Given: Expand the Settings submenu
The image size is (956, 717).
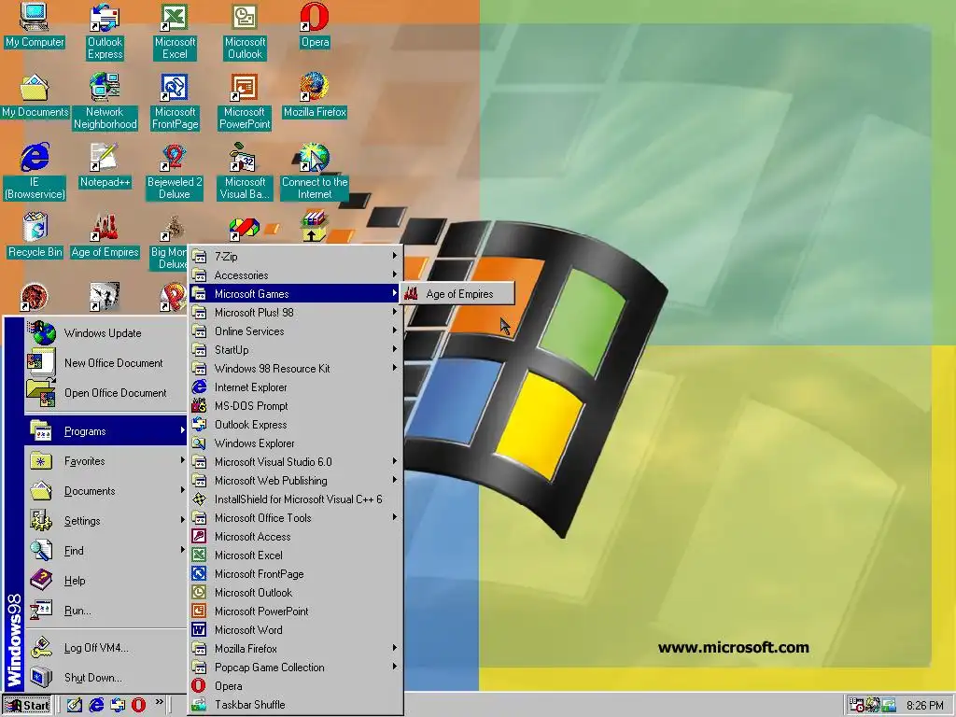Looking at the screenshot, I should click(x=106, y=521).
